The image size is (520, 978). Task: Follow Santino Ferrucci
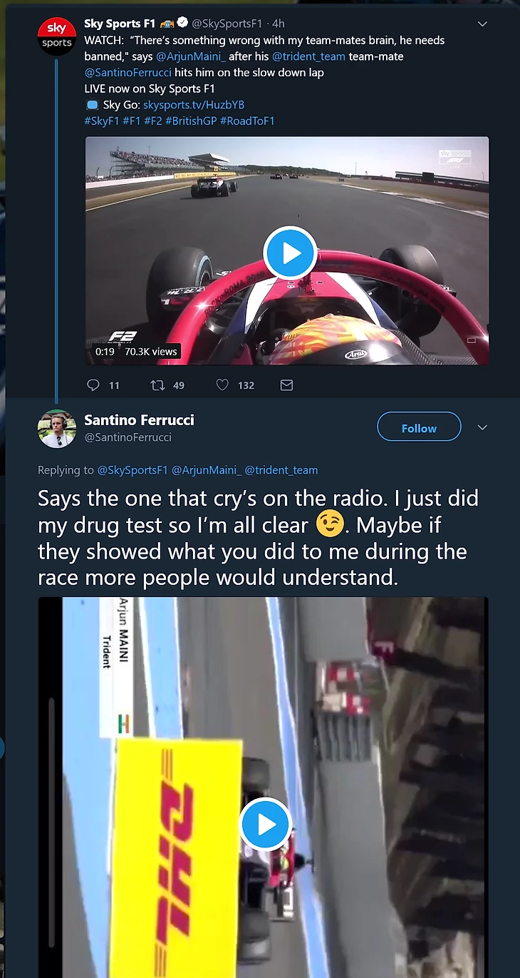point(419,428)
